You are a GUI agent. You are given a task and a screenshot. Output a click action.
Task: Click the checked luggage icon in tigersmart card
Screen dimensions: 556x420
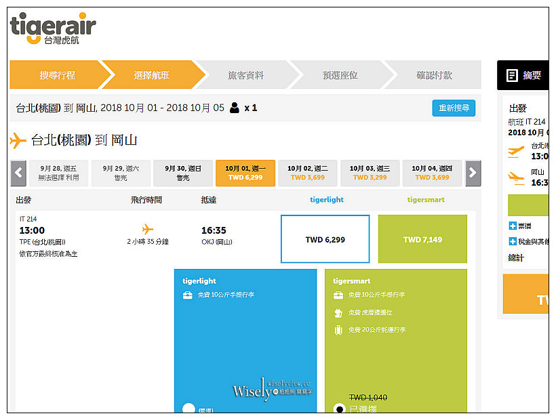[338, 329]
